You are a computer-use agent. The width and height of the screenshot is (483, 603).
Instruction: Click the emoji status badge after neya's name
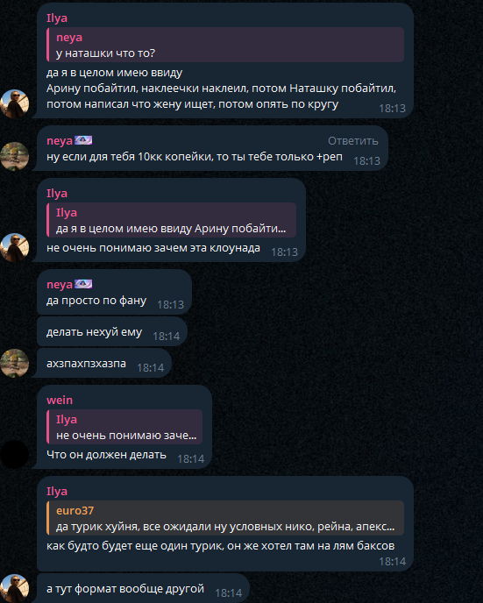[x=83, y=140]
